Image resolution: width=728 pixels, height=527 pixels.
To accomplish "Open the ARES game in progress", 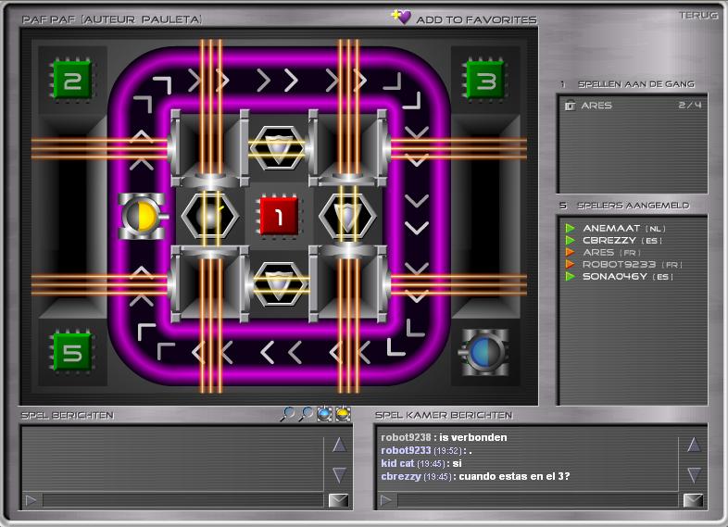I will coord(633,106).
